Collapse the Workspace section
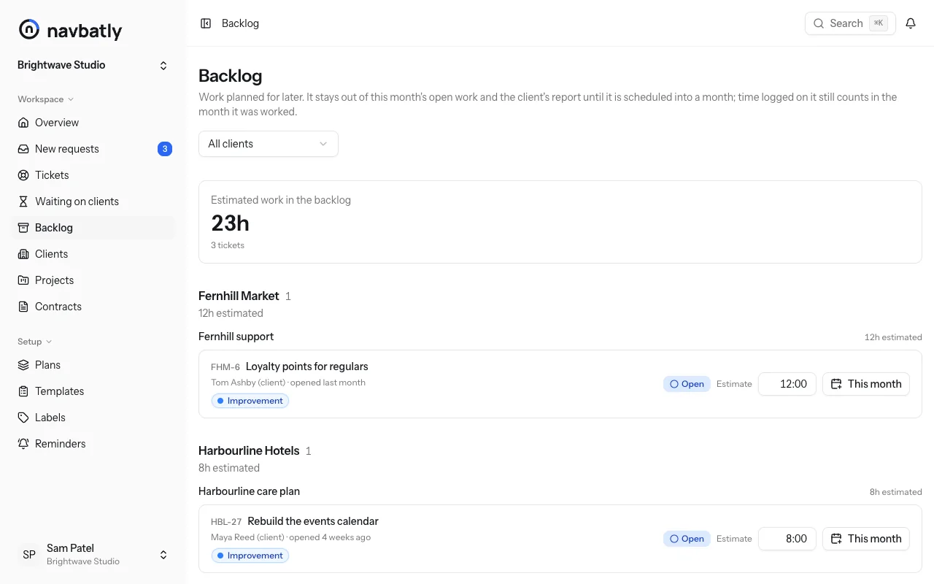 click(x=46, y=99)
